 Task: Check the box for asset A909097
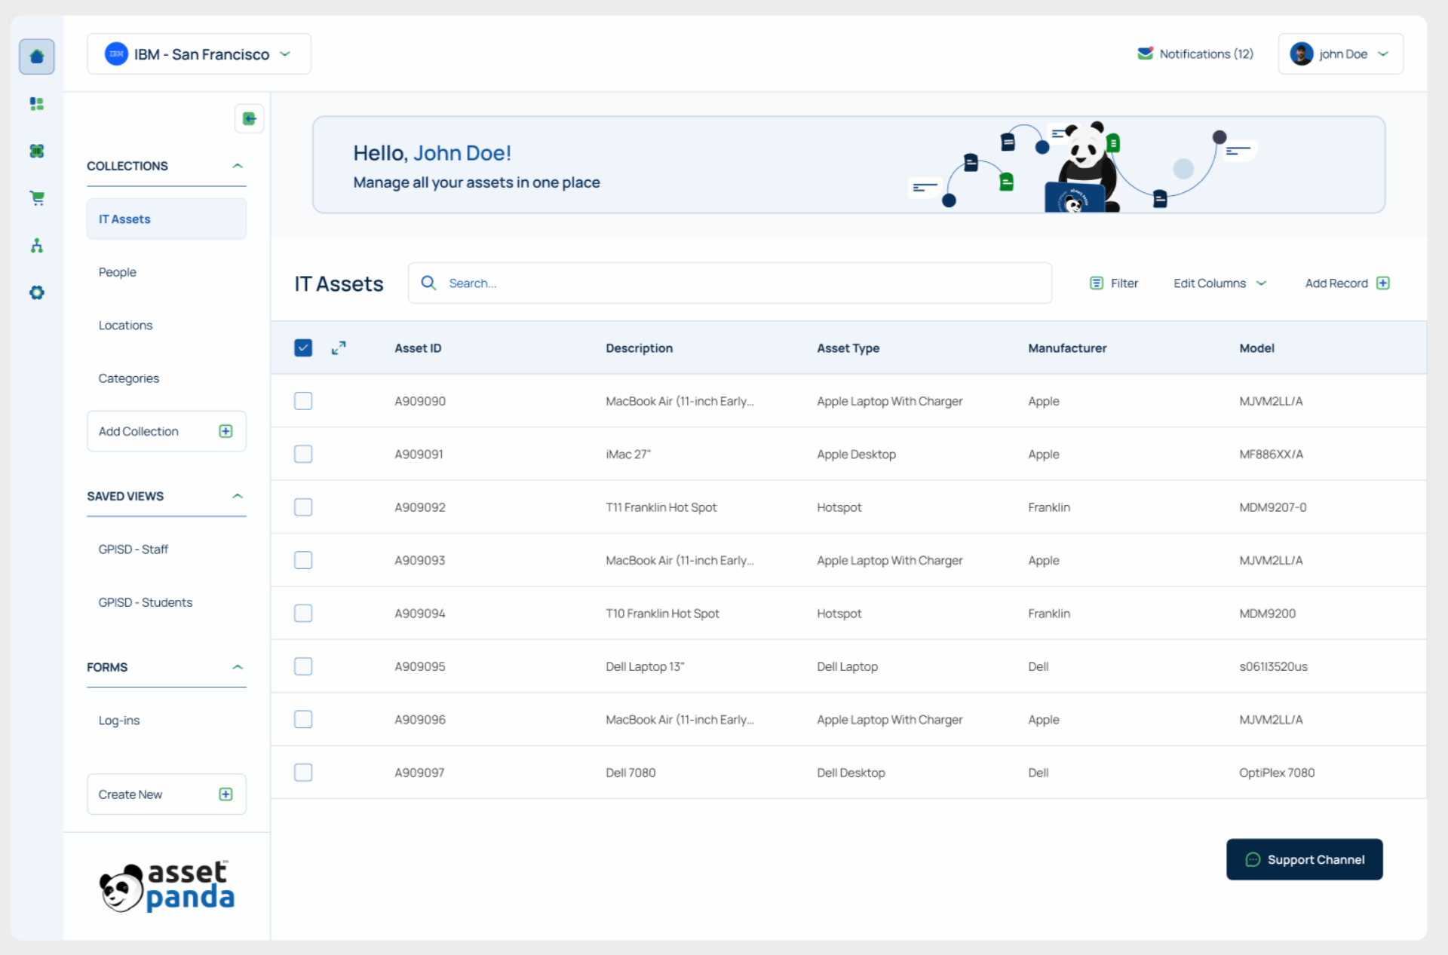(x=303, y=773)
